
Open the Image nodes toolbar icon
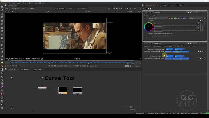[x=2, y=7]
